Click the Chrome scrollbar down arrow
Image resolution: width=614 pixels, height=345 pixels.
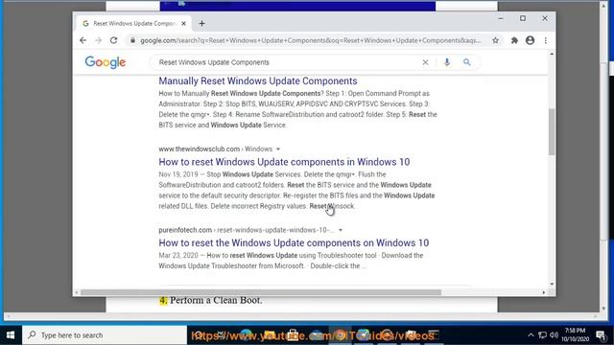(x=552, y=285)
